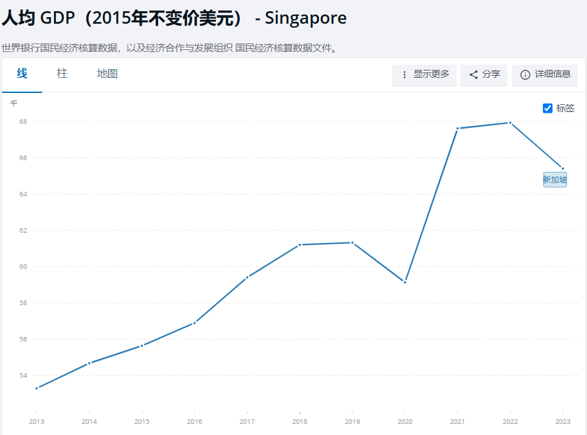Screen dimensions: 587x435
Task: Click the 2023 x-axis year label
Action: pos(563,422)
